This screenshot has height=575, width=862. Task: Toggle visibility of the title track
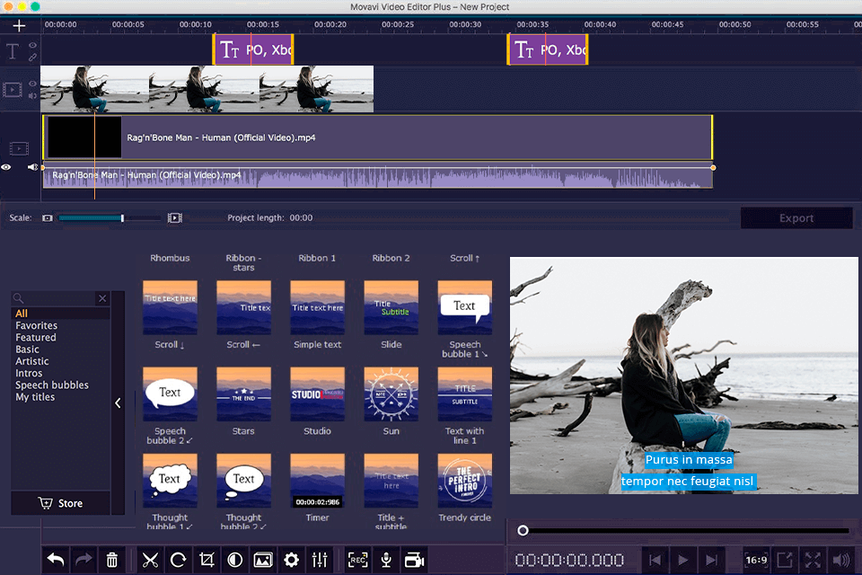click(x=33, y=45)
